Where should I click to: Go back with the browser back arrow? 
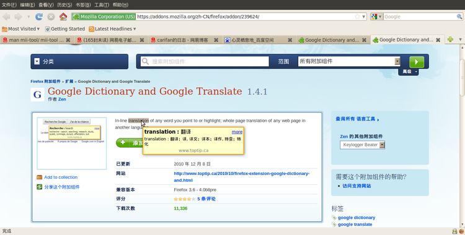coord(6,17)
